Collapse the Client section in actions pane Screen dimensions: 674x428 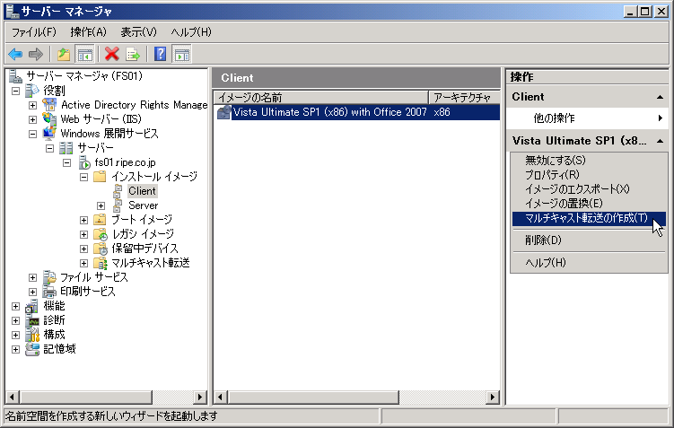click(x=660, y=97)
